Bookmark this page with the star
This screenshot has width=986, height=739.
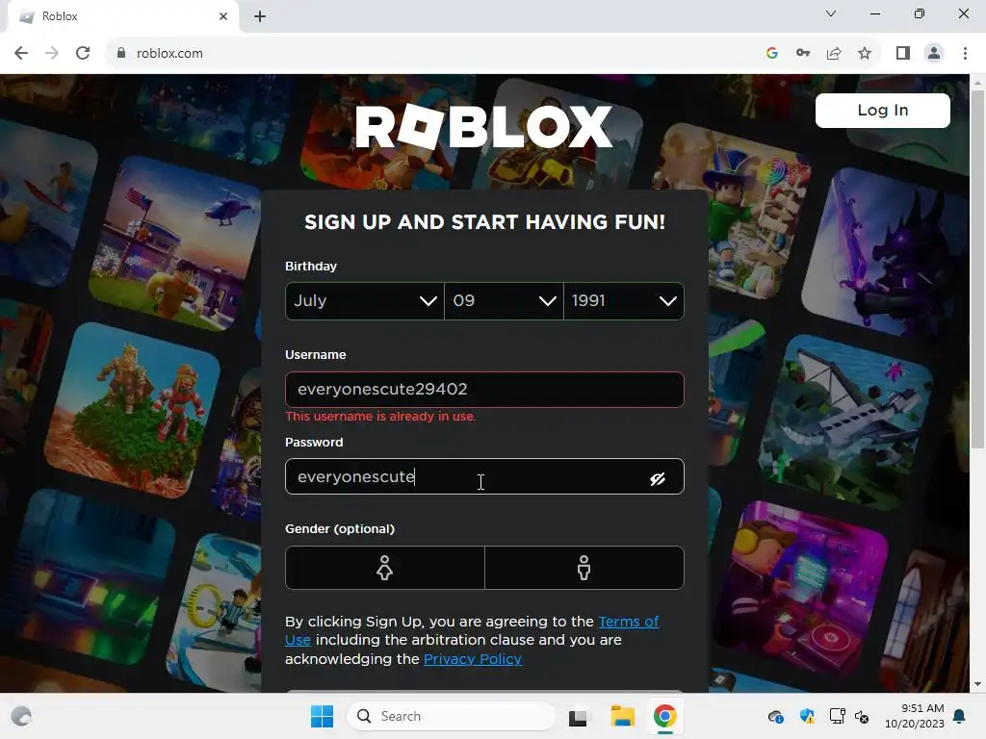pyautogui.click(x=865, y=54)
